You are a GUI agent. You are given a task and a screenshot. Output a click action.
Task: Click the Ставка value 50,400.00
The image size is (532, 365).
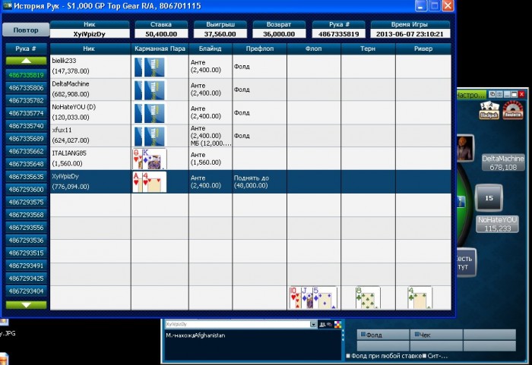pos(161,34)
